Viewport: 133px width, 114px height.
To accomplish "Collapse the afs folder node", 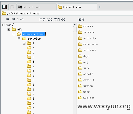I will (x=9, y=29).
